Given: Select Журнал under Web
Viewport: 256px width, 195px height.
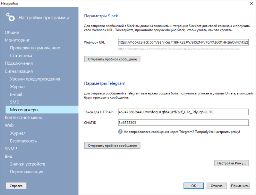Looking at the screenshot, I should coord(18,133).
